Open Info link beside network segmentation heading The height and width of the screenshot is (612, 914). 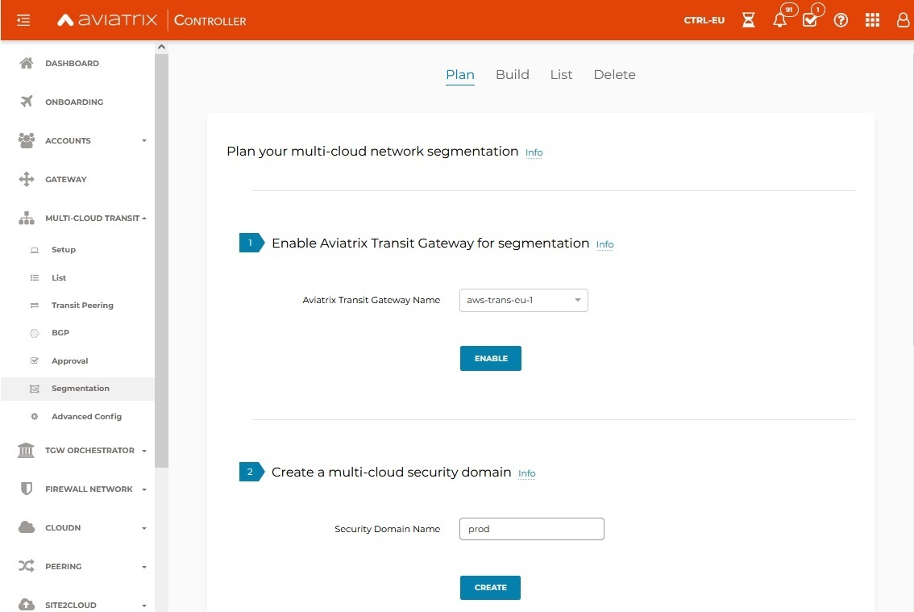(534, 152)
